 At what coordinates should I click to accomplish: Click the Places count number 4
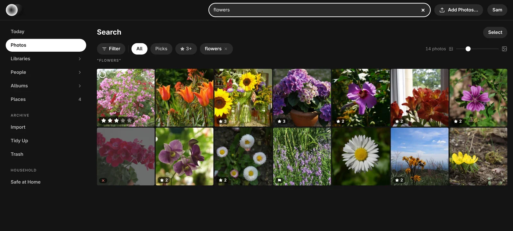click(x=80, y=99)
